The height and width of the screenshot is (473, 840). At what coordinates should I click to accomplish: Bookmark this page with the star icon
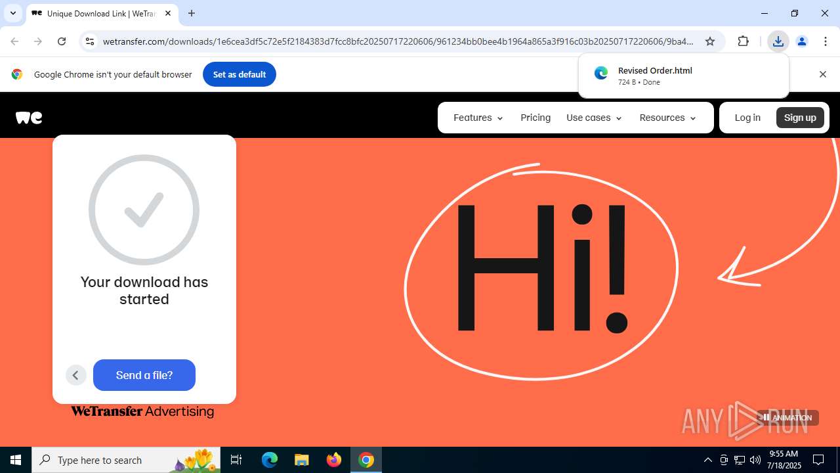point(710,41)
